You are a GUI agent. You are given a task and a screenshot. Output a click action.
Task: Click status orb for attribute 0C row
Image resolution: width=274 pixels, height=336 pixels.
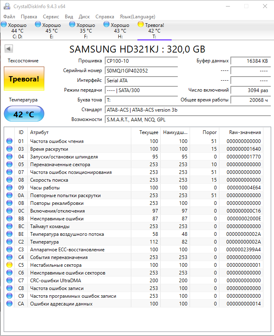9,211
